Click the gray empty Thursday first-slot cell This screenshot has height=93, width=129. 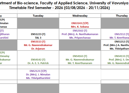[115, 23]
